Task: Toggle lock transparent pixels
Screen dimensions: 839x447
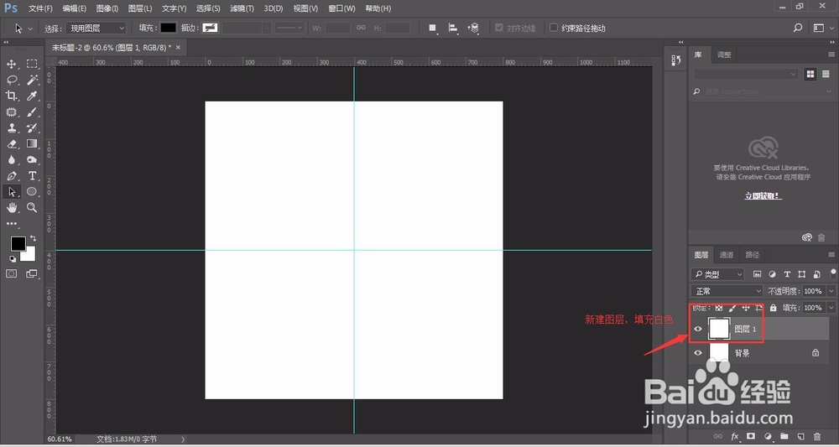Action: point(719,308)
